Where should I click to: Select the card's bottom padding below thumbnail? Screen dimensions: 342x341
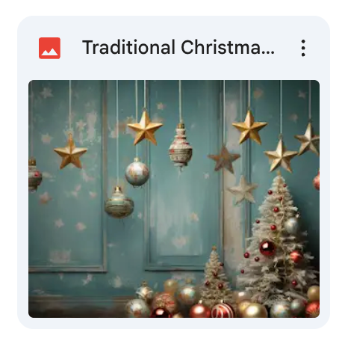click(174, 323)
